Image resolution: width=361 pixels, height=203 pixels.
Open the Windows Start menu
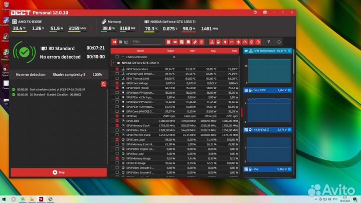pos(5,198)
